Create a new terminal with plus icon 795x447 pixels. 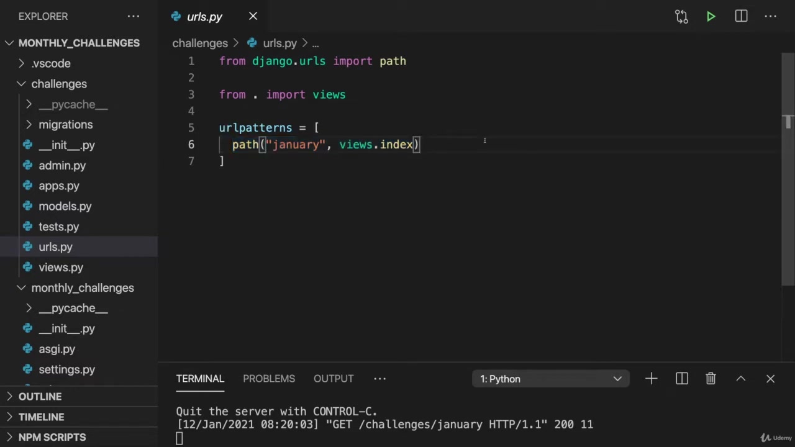pos(651,379)
